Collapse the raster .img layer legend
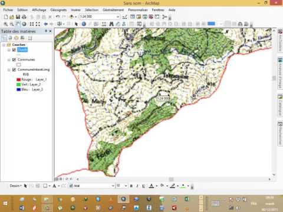 coord(9,69)
